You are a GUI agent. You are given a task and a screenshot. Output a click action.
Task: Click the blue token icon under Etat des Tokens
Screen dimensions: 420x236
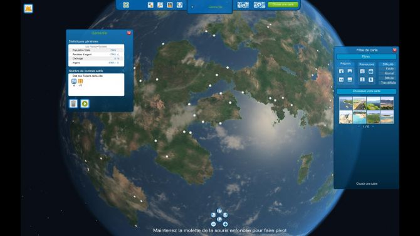[x=74, y=81]
